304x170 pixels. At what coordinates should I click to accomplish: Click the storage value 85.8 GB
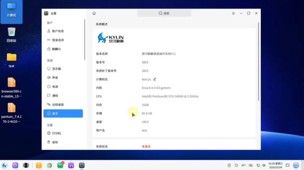click(147, 113)
